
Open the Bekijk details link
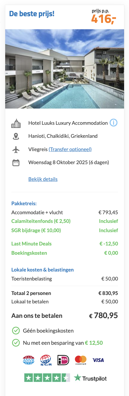[43, 179]
